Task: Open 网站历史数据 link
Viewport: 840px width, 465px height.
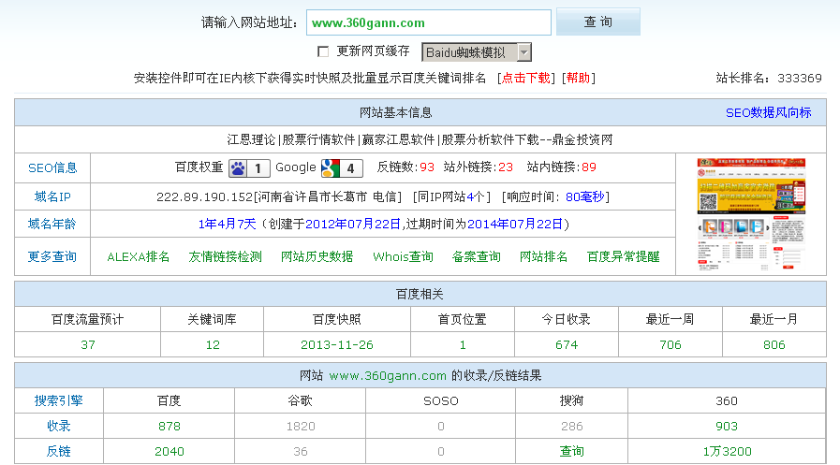Action: click(x=317, y=257)
